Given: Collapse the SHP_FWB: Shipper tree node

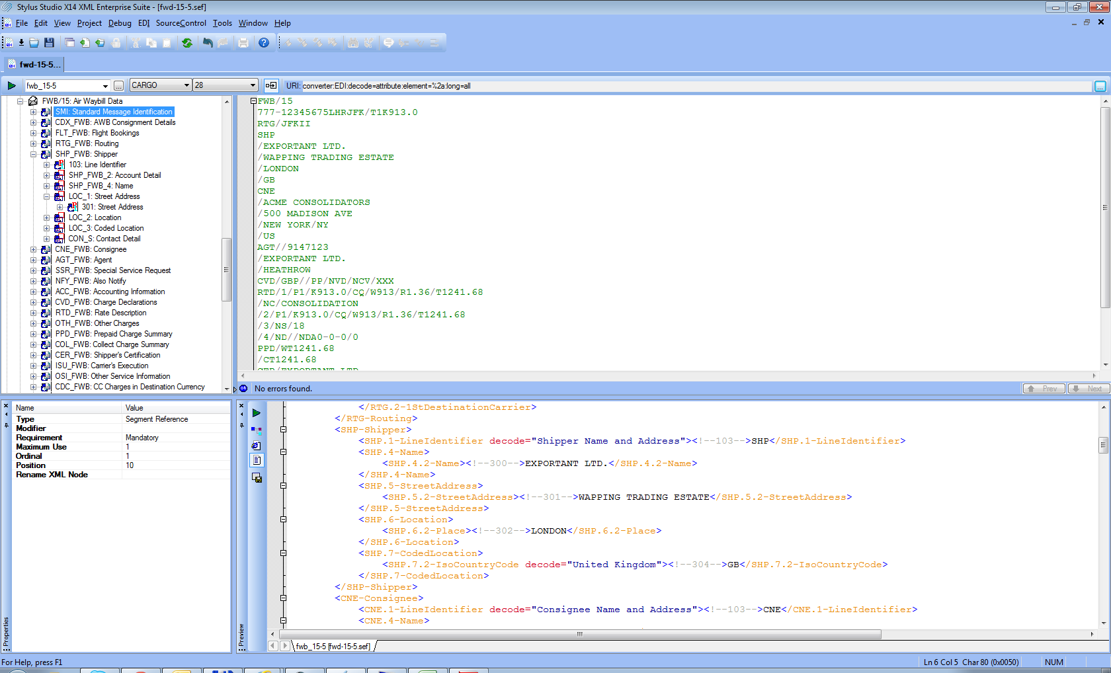Looking at the screenshot, I should click(33, 154).
